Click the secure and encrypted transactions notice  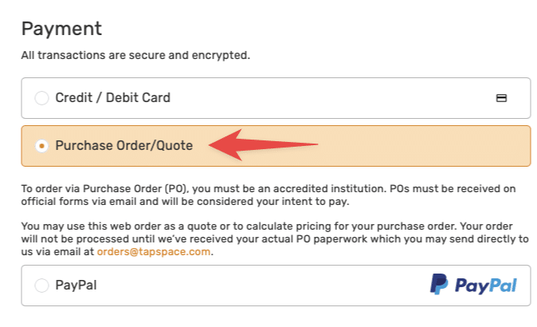[x=135, y=56]
